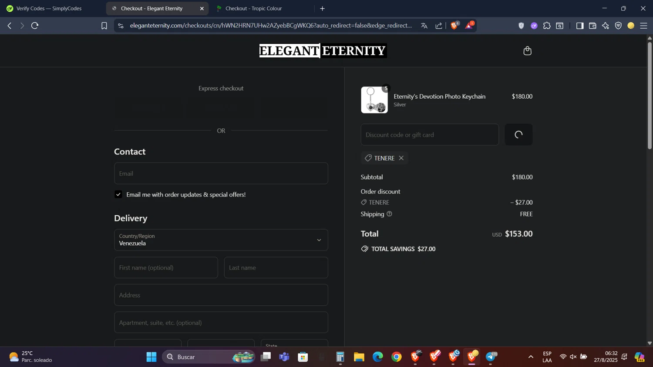The height and width of the screenshot is (367, 653).
Task: Click the TOTAL SAVINGS $27.00 text
Action: coord(403,249)
